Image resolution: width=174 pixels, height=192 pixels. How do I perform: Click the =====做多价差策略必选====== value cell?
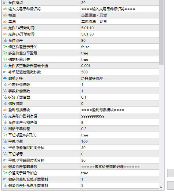click(x=119, y=167)
